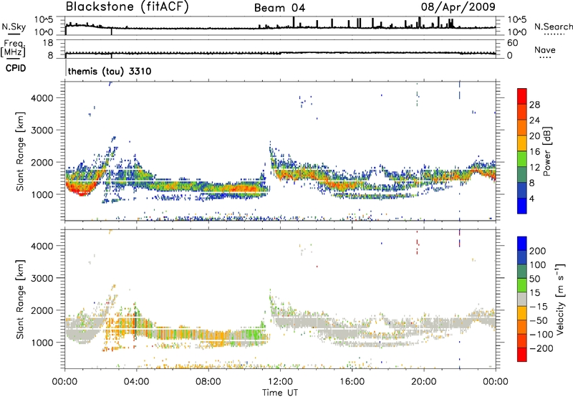
Task: Click the velocity colorbar segment between 50 and 100
Action: click(522, 271)
